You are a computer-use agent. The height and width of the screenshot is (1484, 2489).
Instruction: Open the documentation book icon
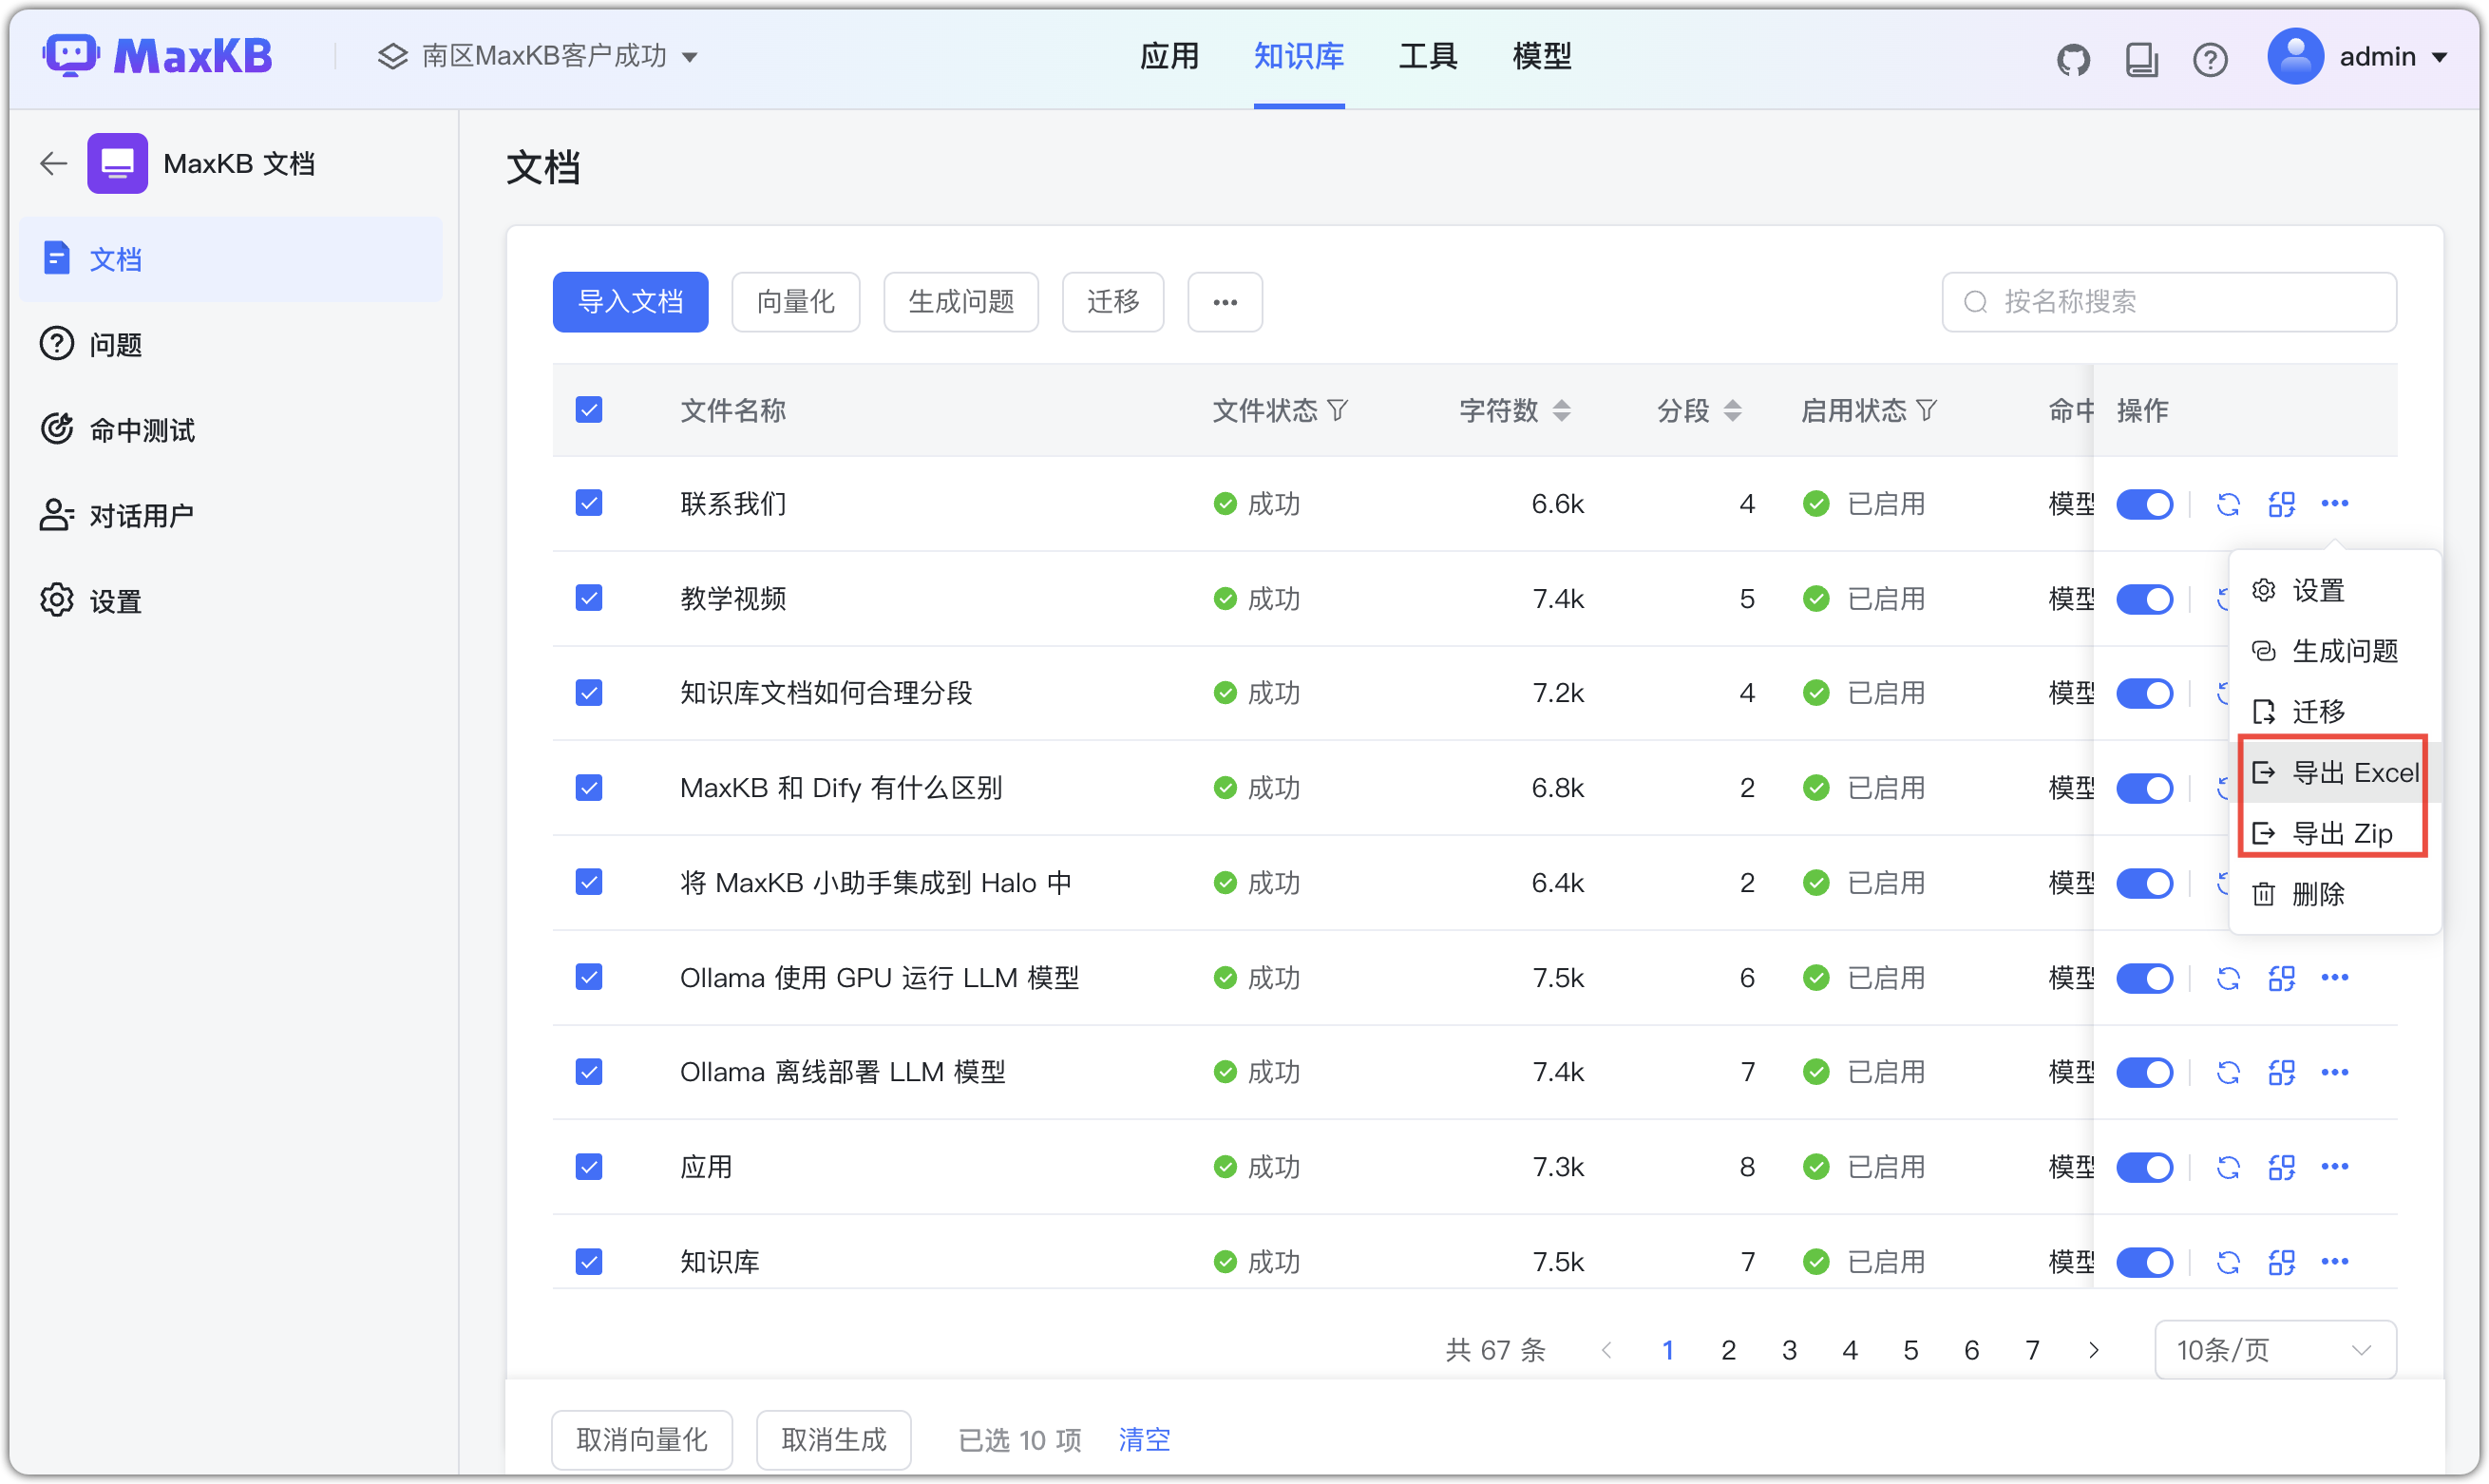click(2141, 59)
